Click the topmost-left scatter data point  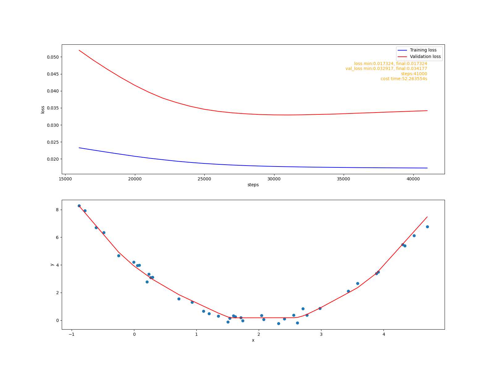pos(79,206)
